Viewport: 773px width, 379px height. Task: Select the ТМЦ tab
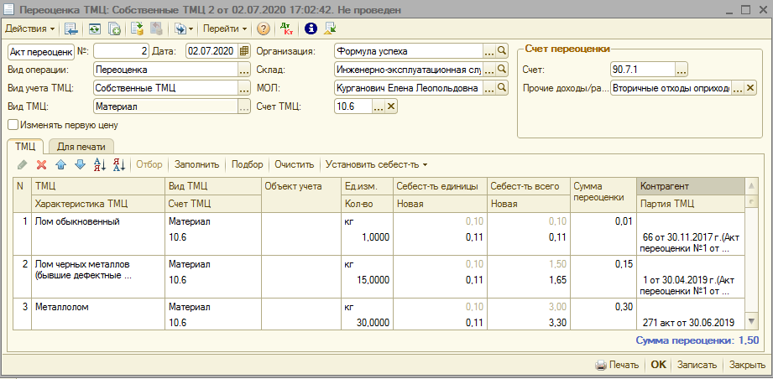tap(25, 146)
